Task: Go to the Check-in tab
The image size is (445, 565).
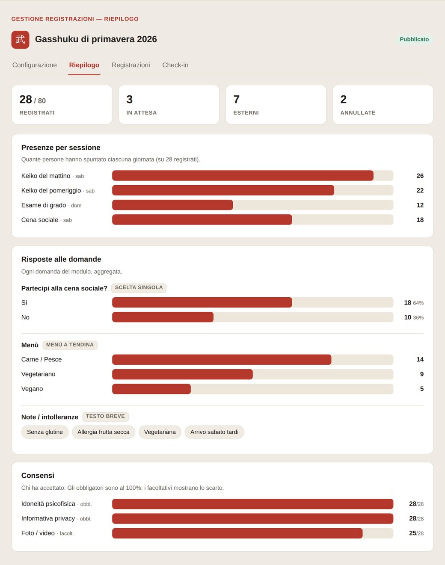Action: pyautogui.click(x=175, y=65)
